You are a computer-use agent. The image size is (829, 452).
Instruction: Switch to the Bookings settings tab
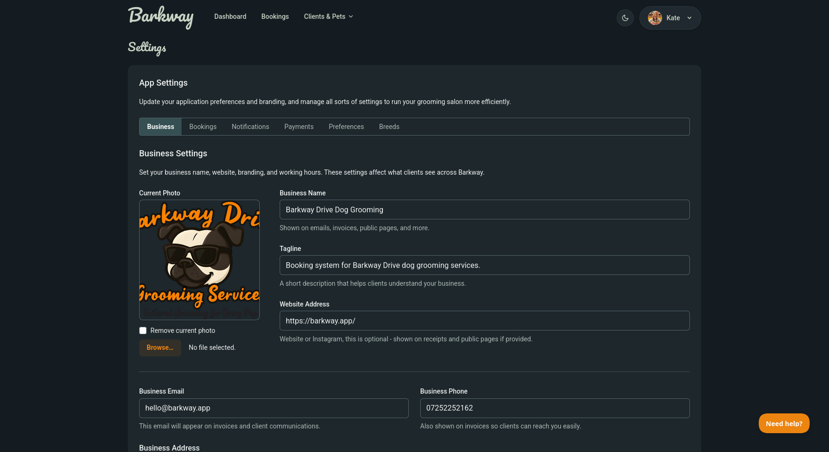pyautogui.click(x=203, y=127)
